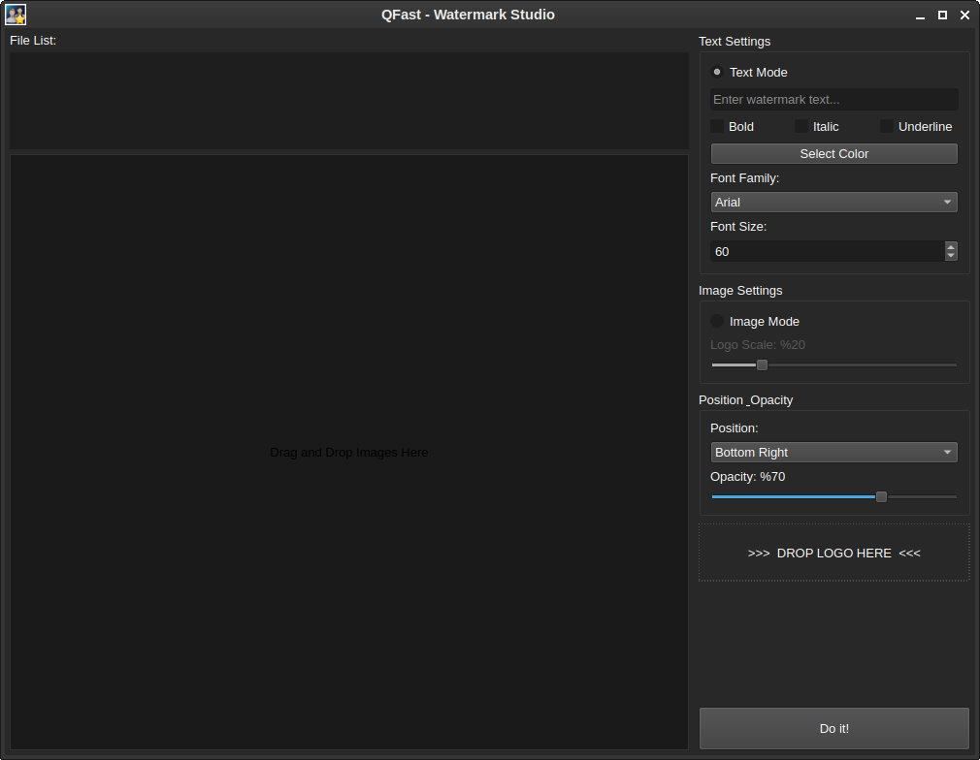Select the Text Mode radio button
The image size is (980, 760).
(x=717, y=72)
